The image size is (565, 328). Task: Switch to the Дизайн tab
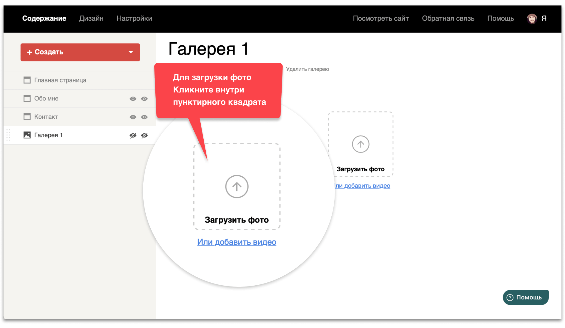coord(91,18)
